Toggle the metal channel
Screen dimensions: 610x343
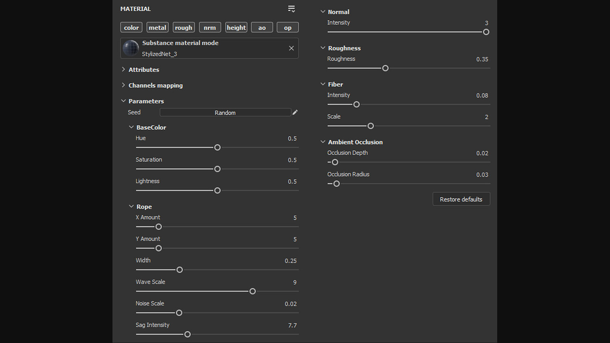157,28
